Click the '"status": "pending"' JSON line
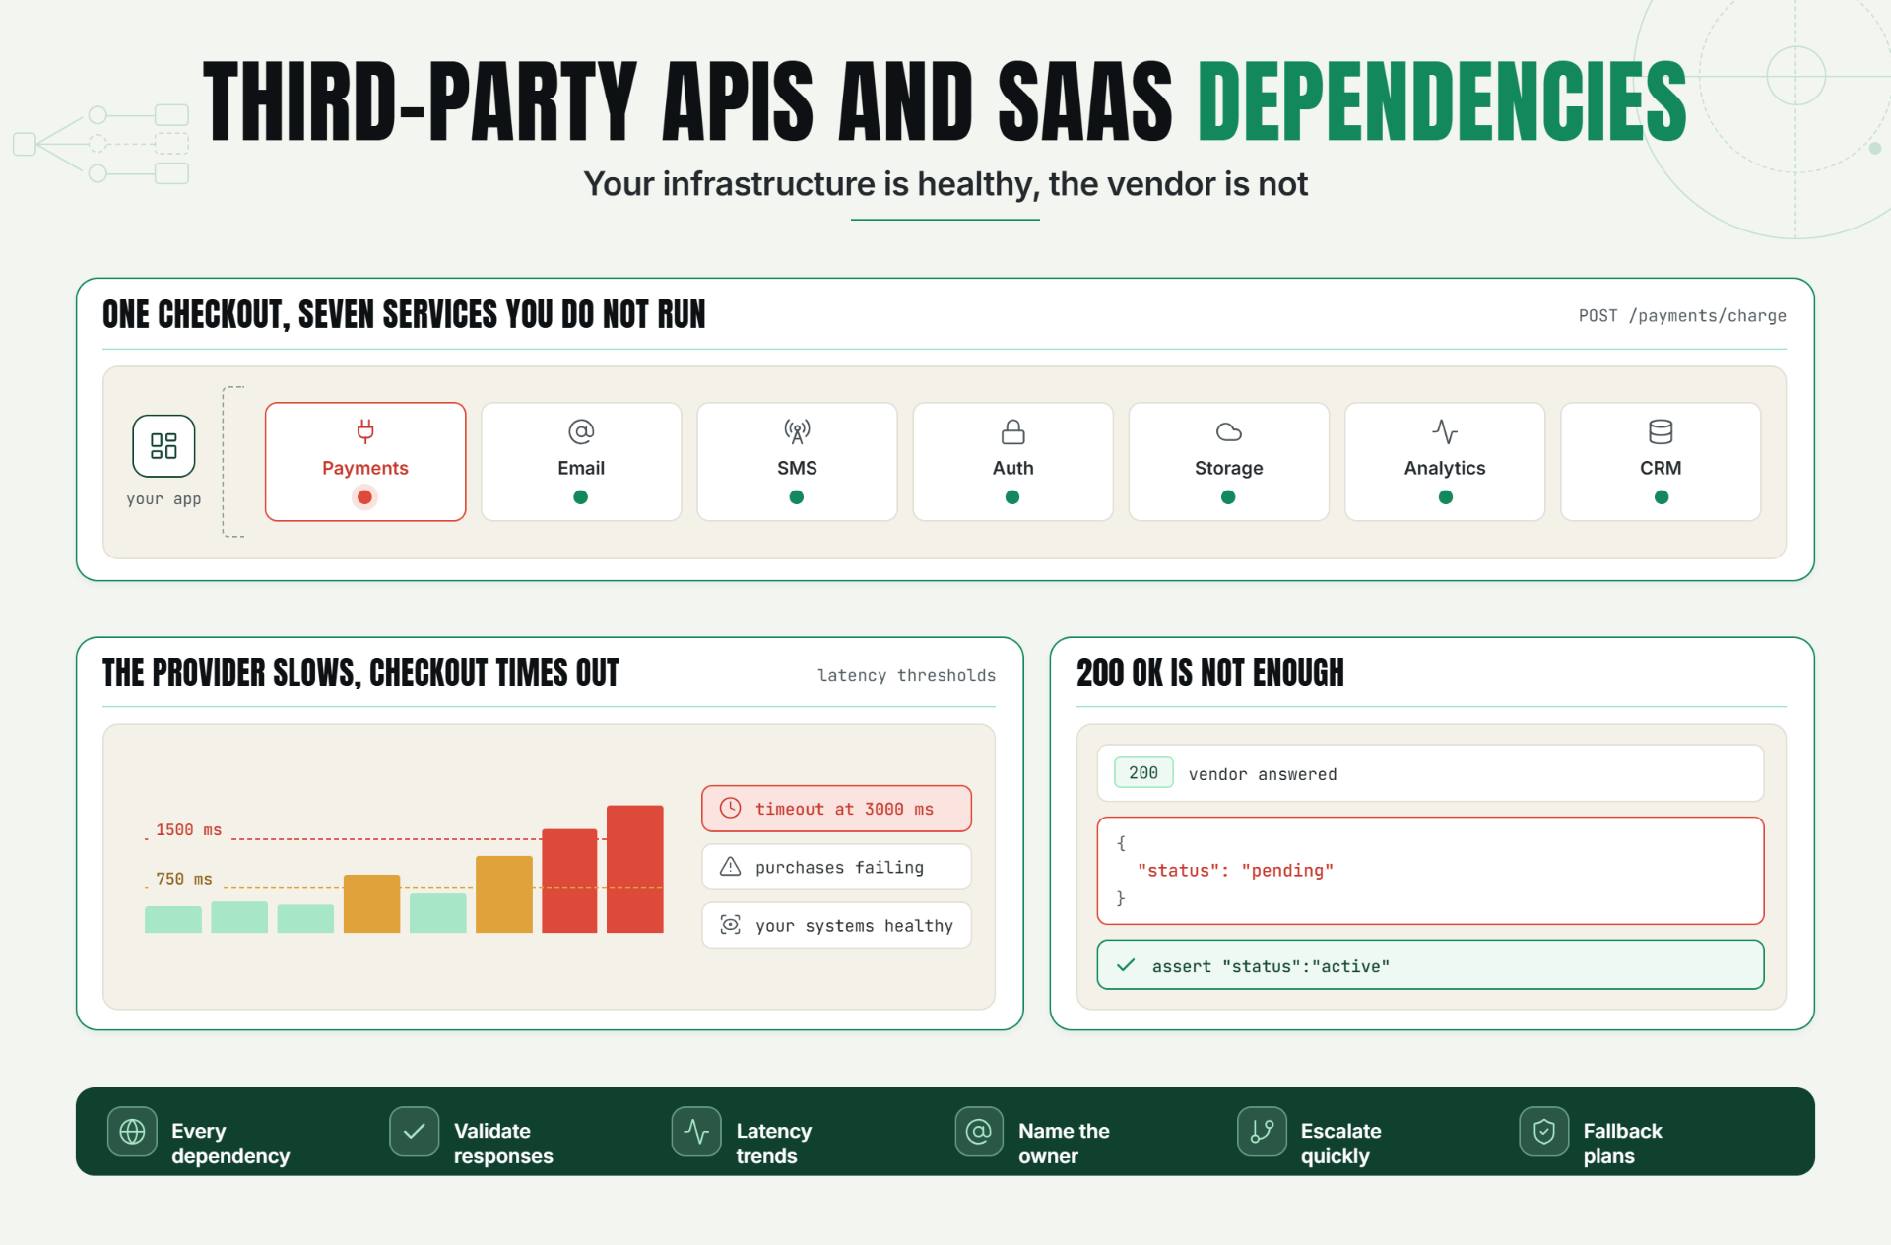 1235,871
